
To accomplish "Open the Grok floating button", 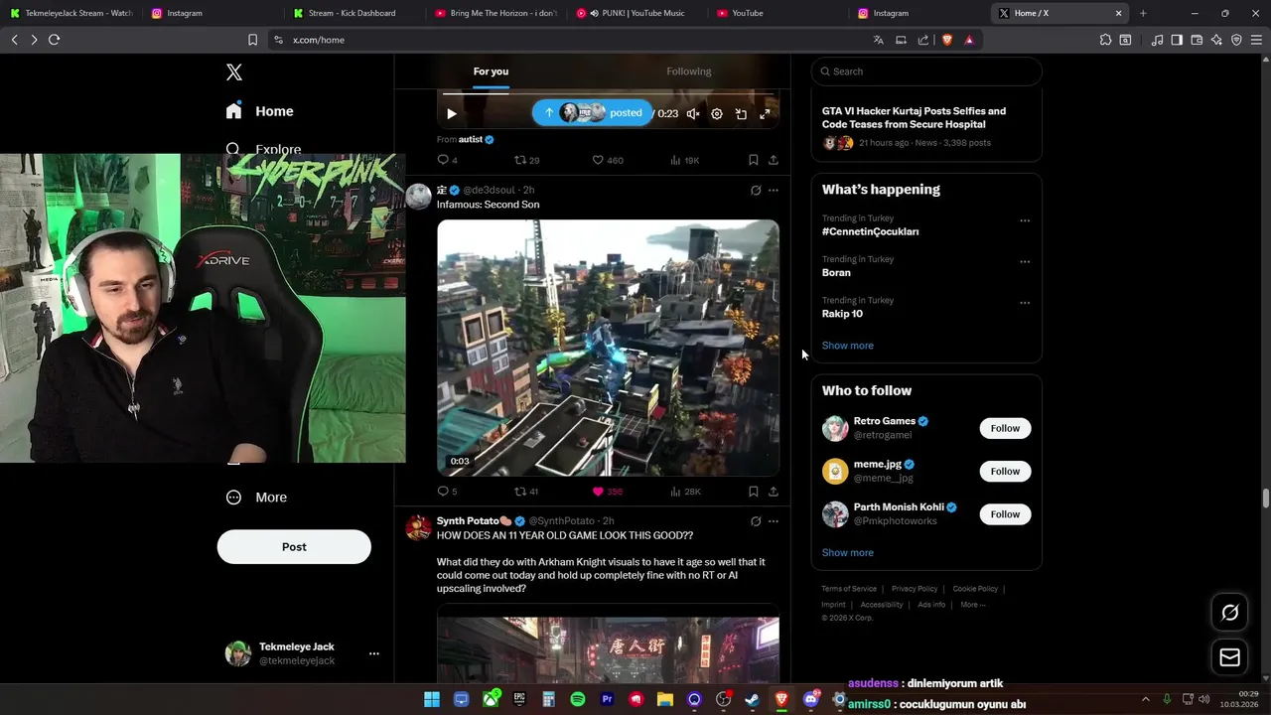I will point(1230,613).
